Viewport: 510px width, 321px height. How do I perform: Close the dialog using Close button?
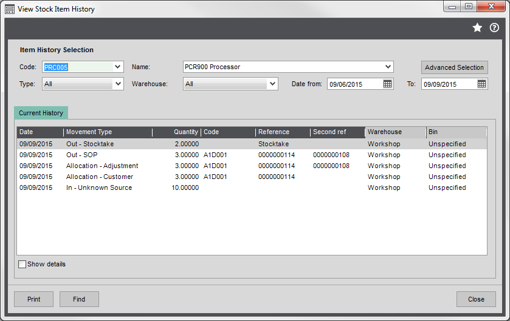(476, 299)
